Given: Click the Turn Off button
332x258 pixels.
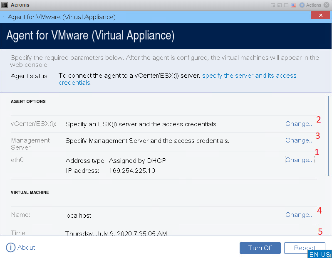Looking at the screenshot, I should pos(260,248).
